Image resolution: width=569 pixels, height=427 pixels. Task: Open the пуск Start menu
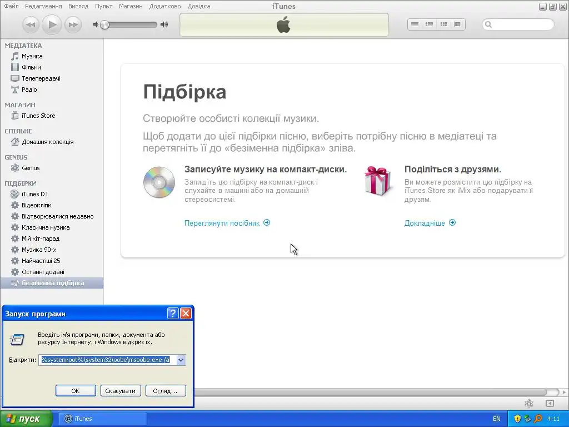pyautogui.click(x=26, y=419)
